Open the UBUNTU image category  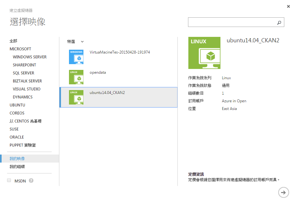click(17, 105)
